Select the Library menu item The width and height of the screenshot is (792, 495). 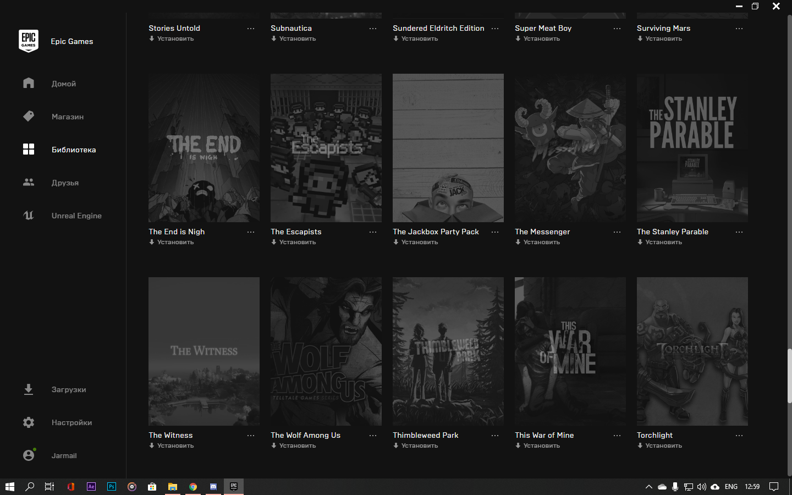click(x=73, y=150)
